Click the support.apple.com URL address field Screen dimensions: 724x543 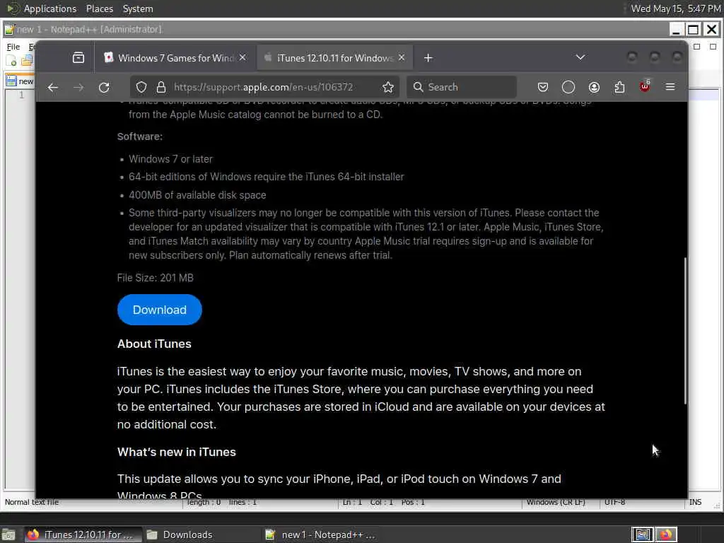[x=263, y=87]
